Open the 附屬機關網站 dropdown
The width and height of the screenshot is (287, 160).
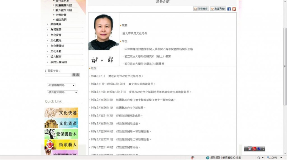61,85
